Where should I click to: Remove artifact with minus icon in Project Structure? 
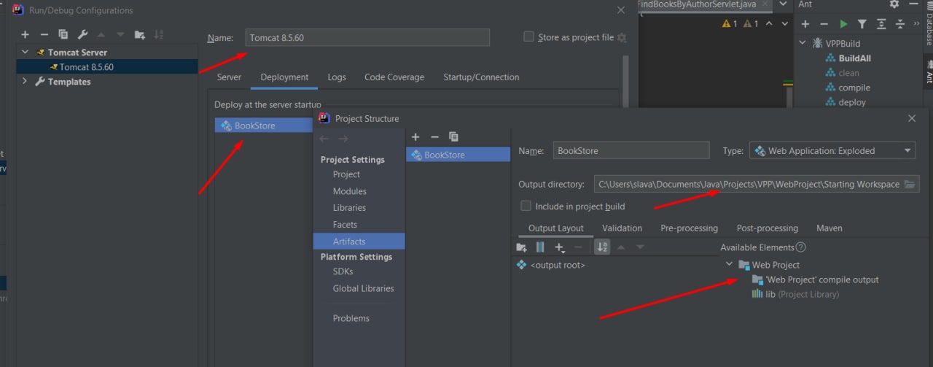434,136
